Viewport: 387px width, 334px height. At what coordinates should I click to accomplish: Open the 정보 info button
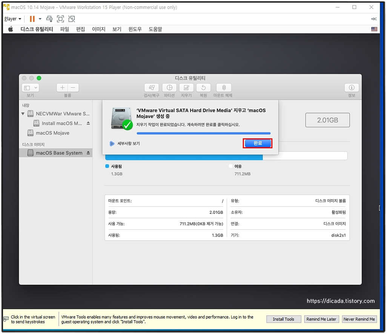point(352,88)
